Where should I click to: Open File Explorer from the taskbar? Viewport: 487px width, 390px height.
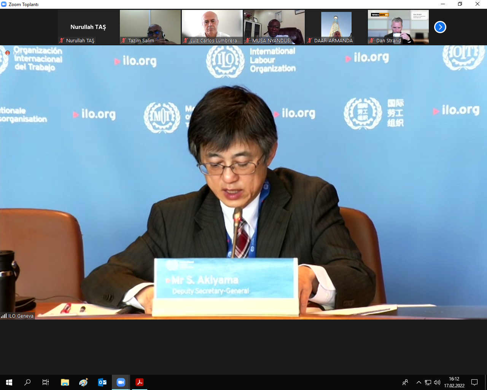pos(65,382)
